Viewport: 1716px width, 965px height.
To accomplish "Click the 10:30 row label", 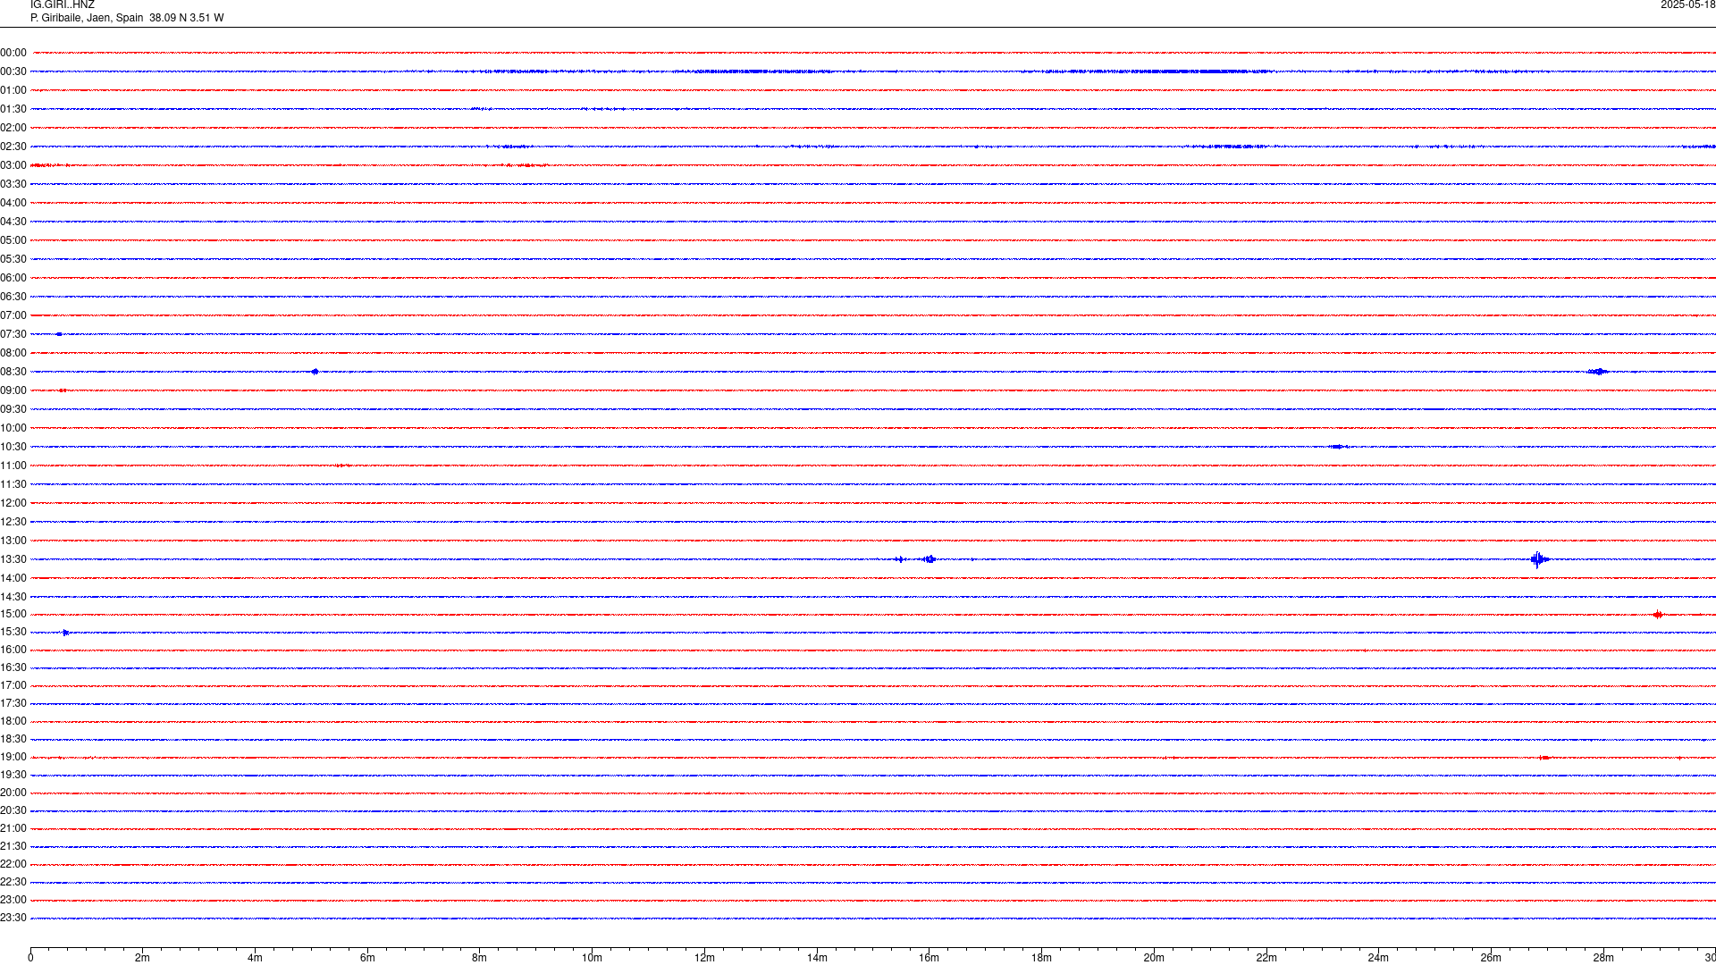I will coord(13,447).
